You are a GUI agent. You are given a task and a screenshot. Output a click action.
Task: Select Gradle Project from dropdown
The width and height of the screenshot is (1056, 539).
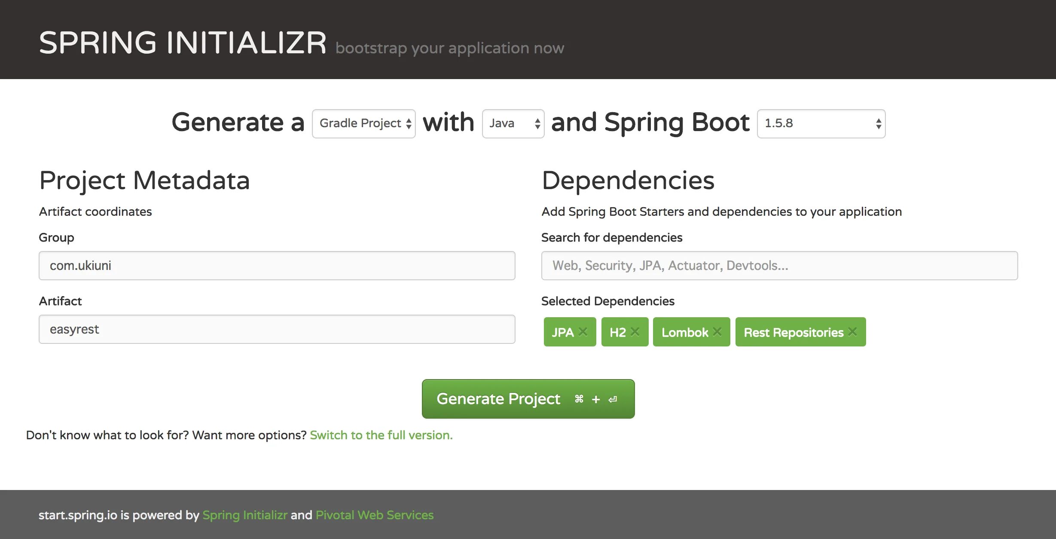pos(363,123)
